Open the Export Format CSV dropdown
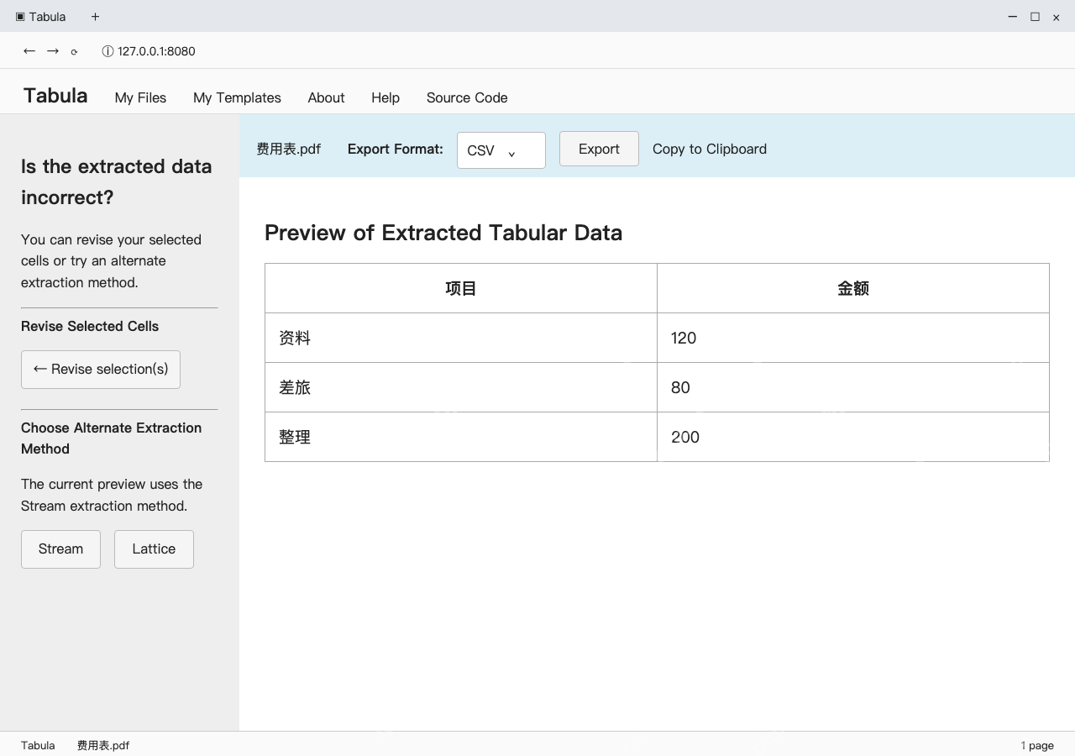The width and height of the screenshot is (1075, 756). [501, 150]
